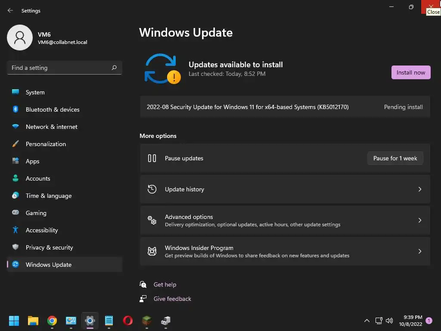
Task: Click the VM6@collabnet.local account email
Action: coord(62,42)
